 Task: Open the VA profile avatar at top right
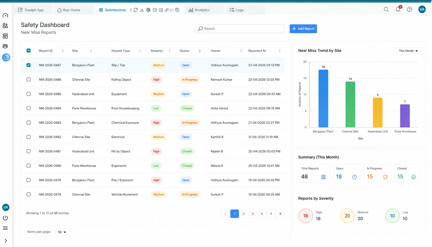[x=422, y=9]
